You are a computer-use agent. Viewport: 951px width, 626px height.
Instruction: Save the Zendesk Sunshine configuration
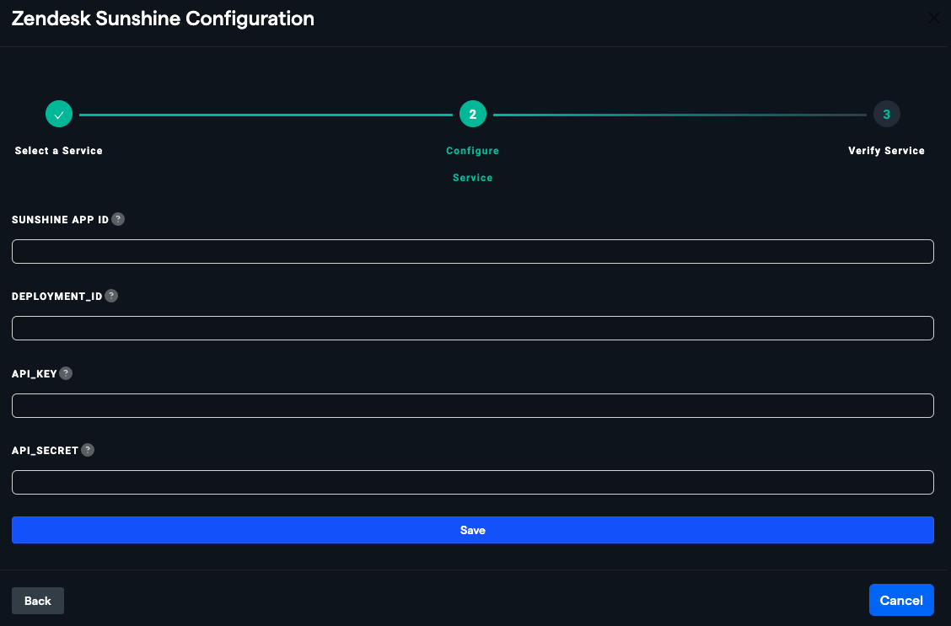[x=472, y=530]
